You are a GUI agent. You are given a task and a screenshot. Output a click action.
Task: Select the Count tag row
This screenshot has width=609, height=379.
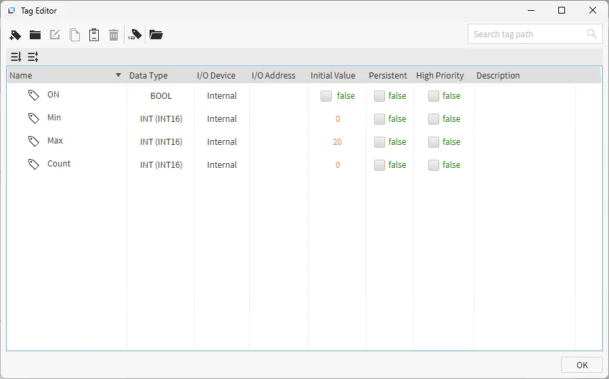[59, 164]
